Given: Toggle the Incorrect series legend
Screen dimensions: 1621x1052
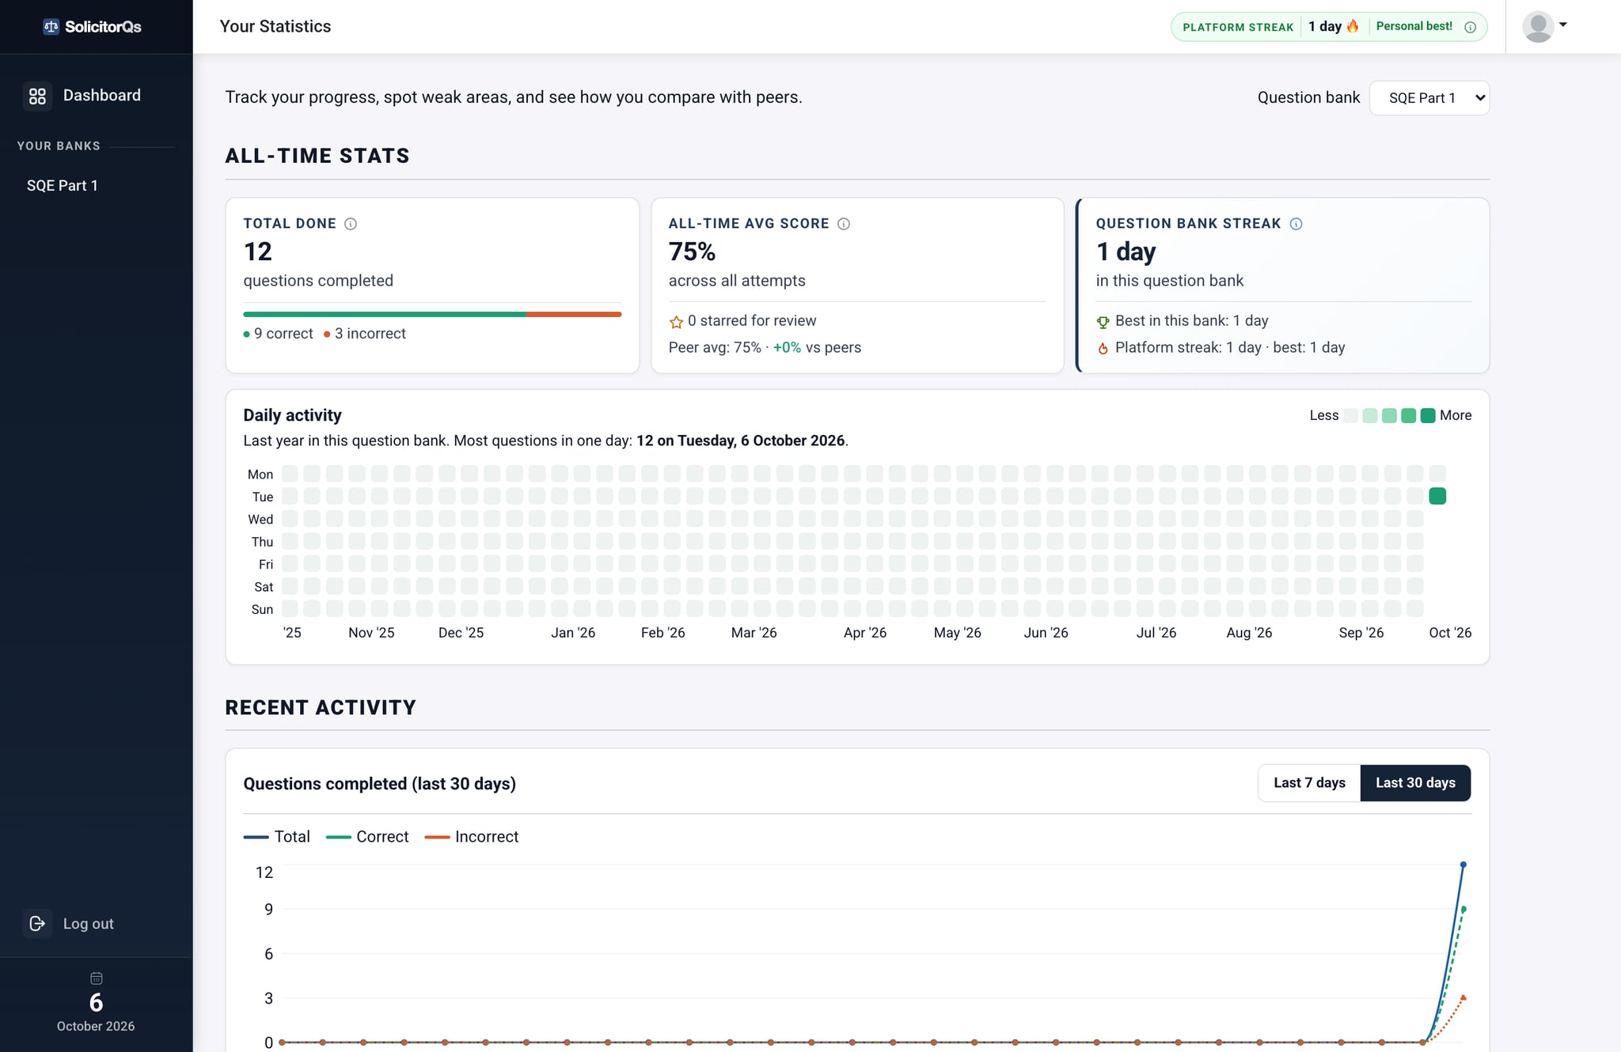Looking at the screenshot, I should pos(472,837).
